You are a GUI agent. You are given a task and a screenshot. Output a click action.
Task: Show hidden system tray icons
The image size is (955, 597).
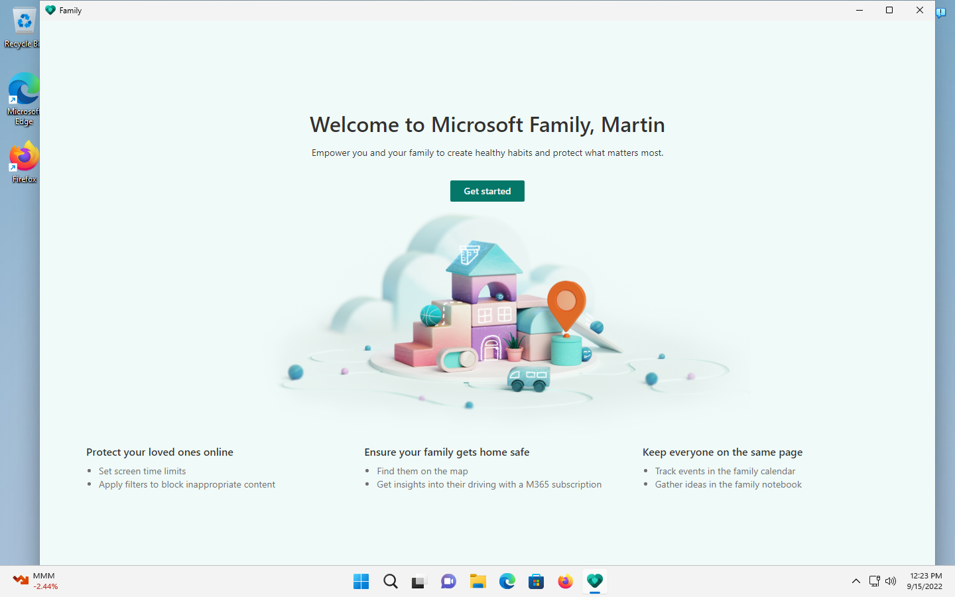click(x=856, y=581)
